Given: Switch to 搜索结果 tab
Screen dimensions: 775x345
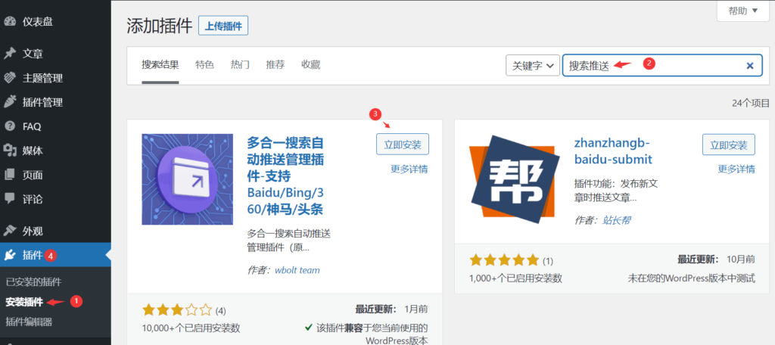Looking at the screenshot, I should click(160, 65).
